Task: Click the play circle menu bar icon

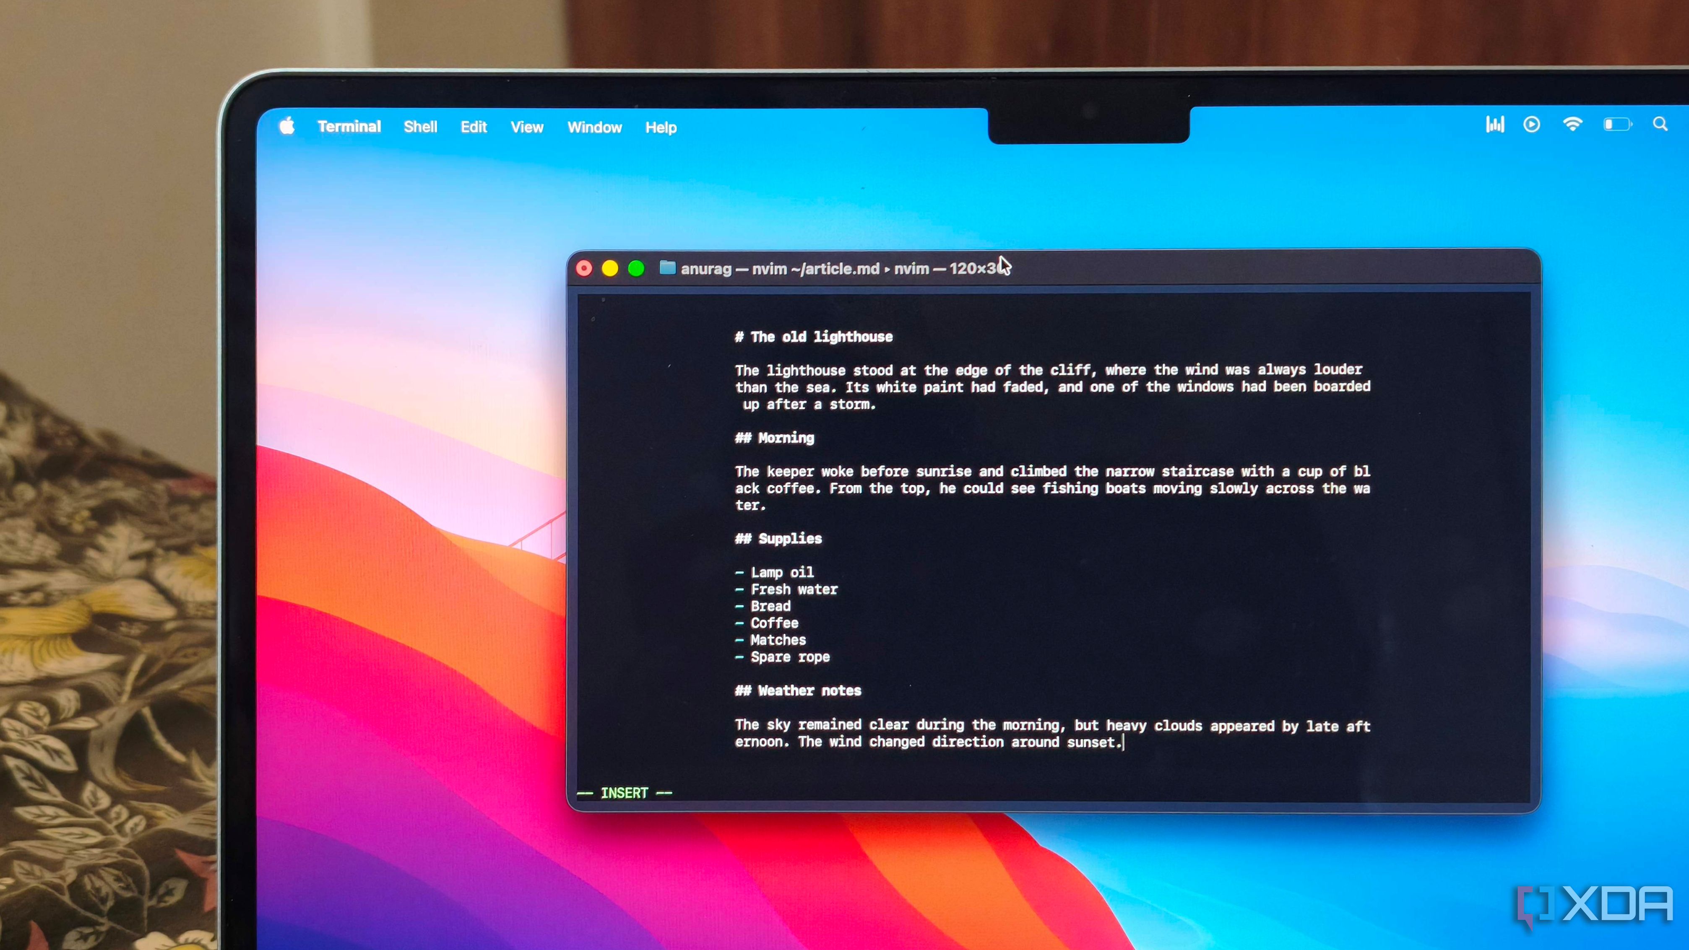Action: [1532, 125]
